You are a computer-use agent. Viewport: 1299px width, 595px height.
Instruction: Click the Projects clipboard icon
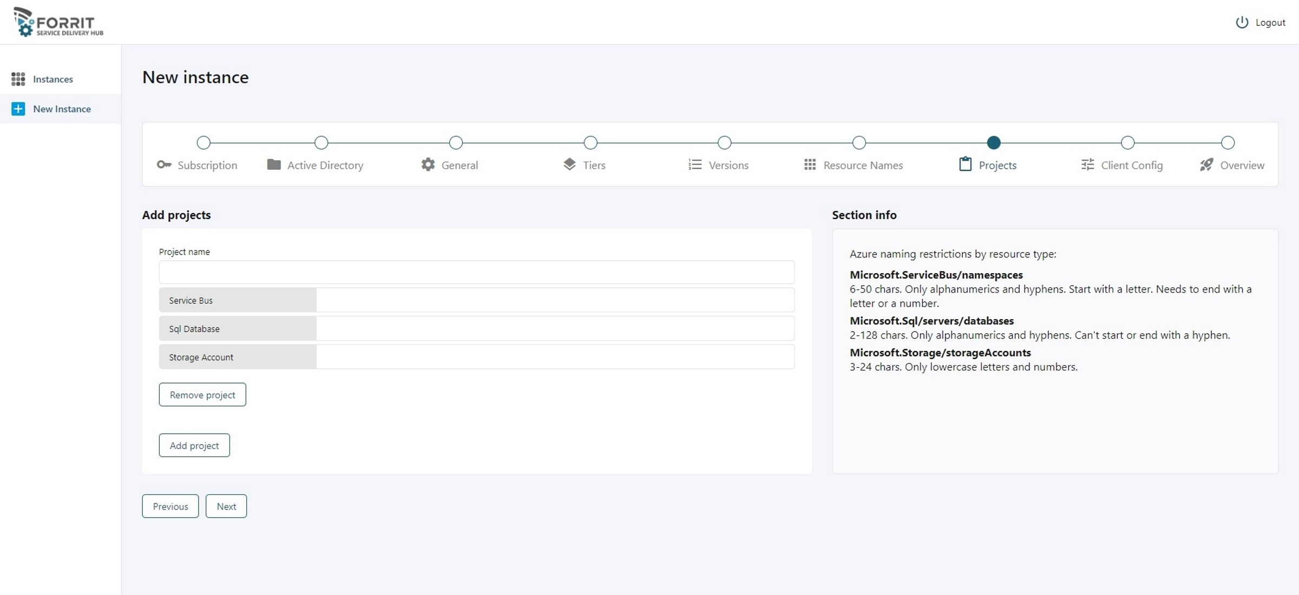point(965,164)
